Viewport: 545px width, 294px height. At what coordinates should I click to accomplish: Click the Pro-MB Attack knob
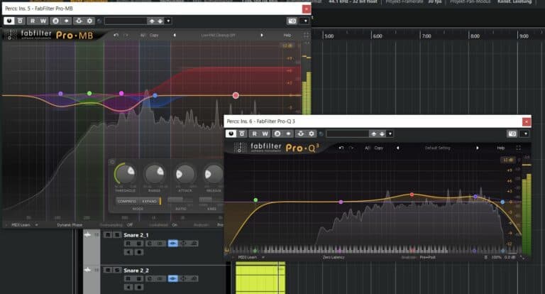pyautogui.click(x=185, y=174)
